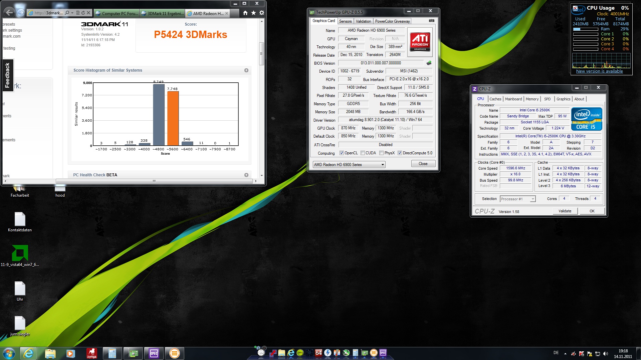Open the Processor #1 selection dropdown in CPU-Z
The height and width of the screenshot is (360, 641).
[517, 199]
